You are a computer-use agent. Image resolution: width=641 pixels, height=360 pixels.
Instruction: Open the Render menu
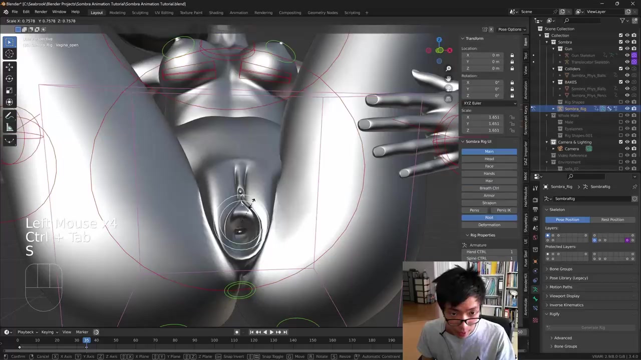(x=41, y=11)
